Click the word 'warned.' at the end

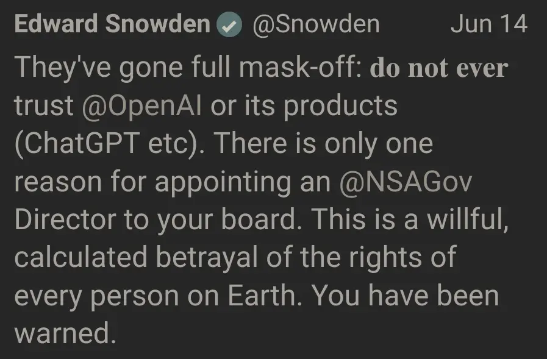65,333
